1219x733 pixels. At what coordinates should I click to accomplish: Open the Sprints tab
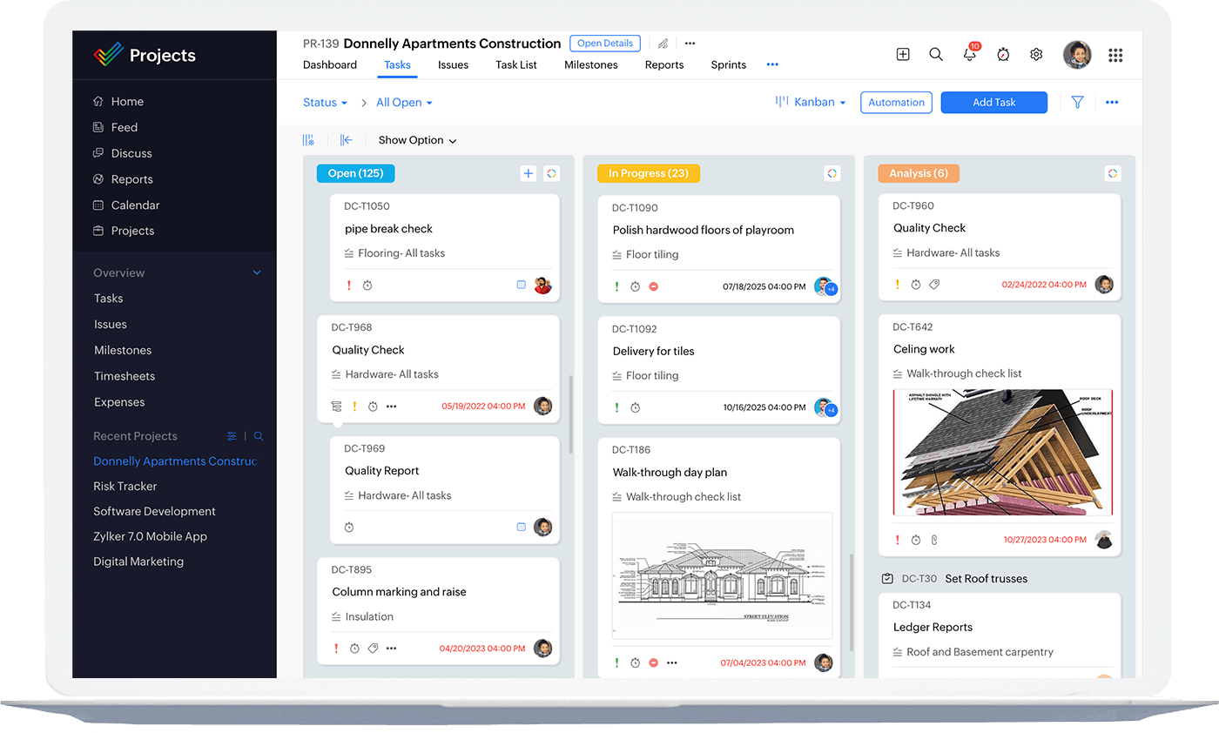(728, 64)
